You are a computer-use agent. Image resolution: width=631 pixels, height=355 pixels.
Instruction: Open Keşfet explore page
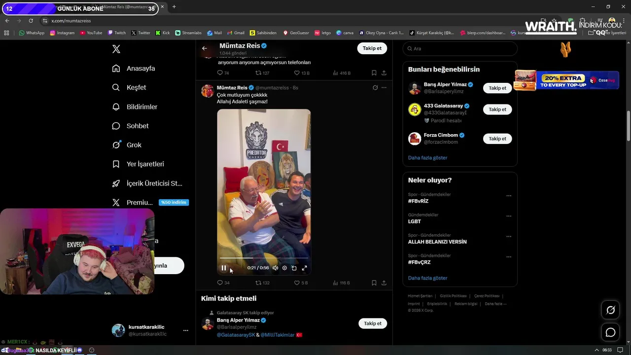[129, 87]
